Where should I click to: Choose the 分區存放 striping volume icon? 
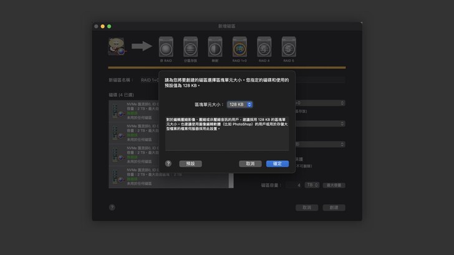191,47
